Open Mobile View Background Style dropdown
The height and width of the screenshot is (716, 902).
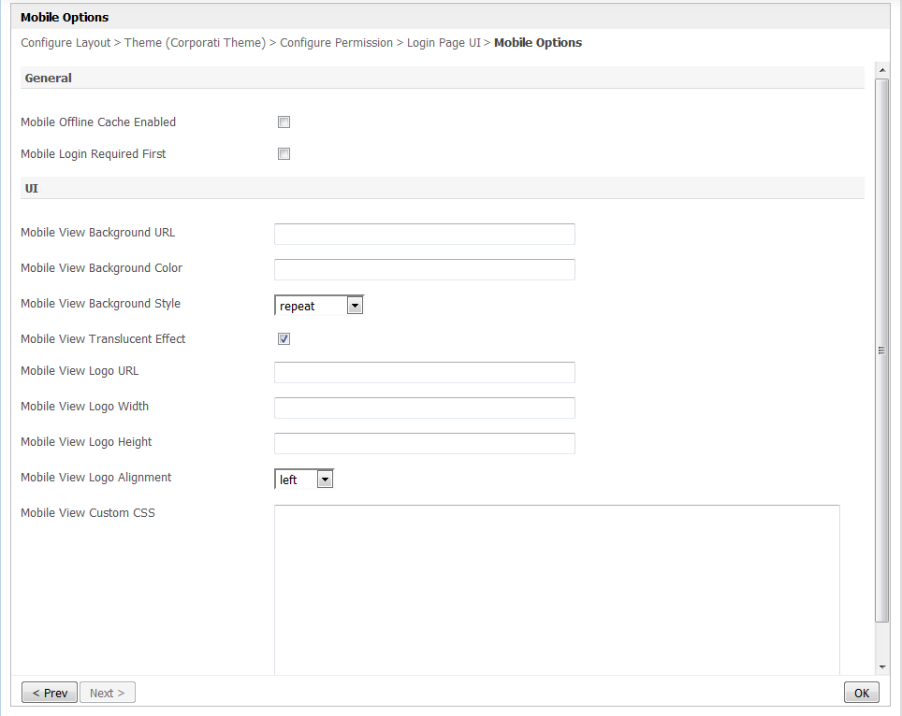tap(318, 306)
